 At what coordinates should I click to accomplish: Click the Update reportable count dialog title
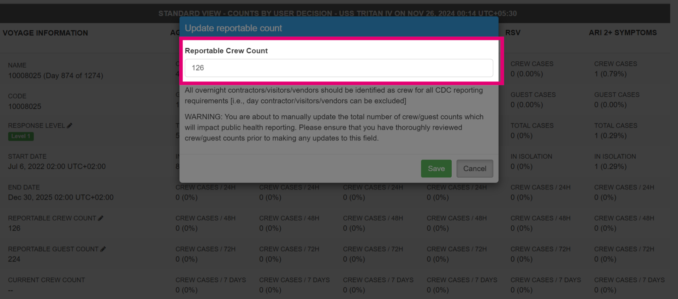pyautogui.click(x=233, y=28)
